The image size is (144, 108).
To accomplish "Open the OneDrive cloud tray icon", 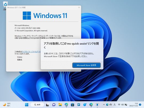I will (x=111, y=105).
